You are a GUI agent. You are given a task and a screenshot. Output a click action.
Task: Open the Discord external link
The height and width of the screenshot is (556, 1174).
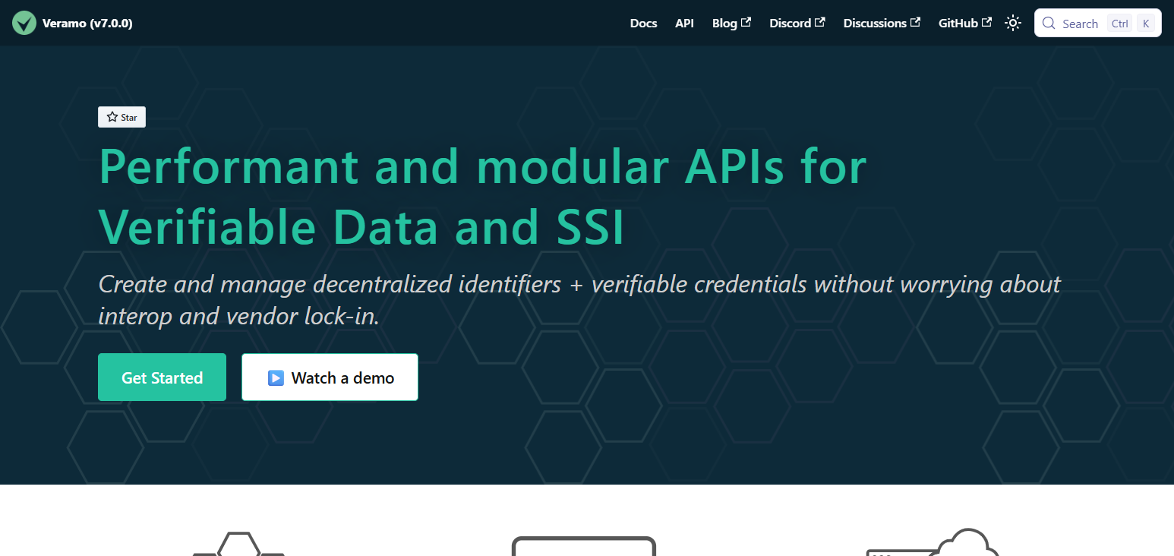point(797,23)
